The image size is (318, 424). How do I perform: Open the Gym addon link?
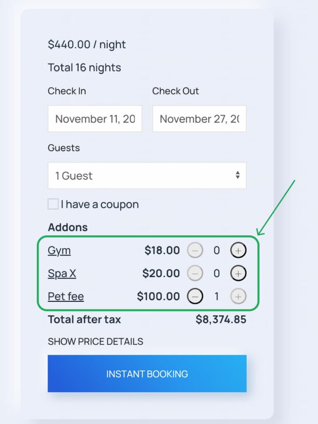59,251
